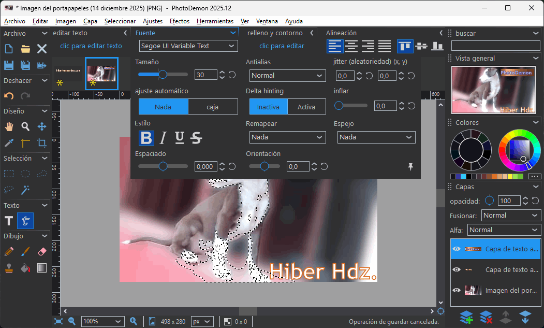
Task: Select the Crop tool in Diseño
Action: click(x=42, y=143)
